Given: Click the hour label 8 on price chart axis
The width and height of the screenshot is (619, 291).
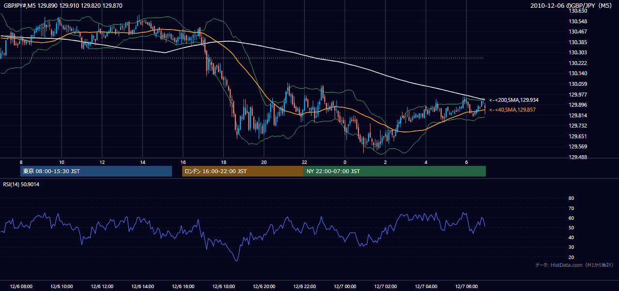Looking at the screenshot, I should tap(21, 162).
